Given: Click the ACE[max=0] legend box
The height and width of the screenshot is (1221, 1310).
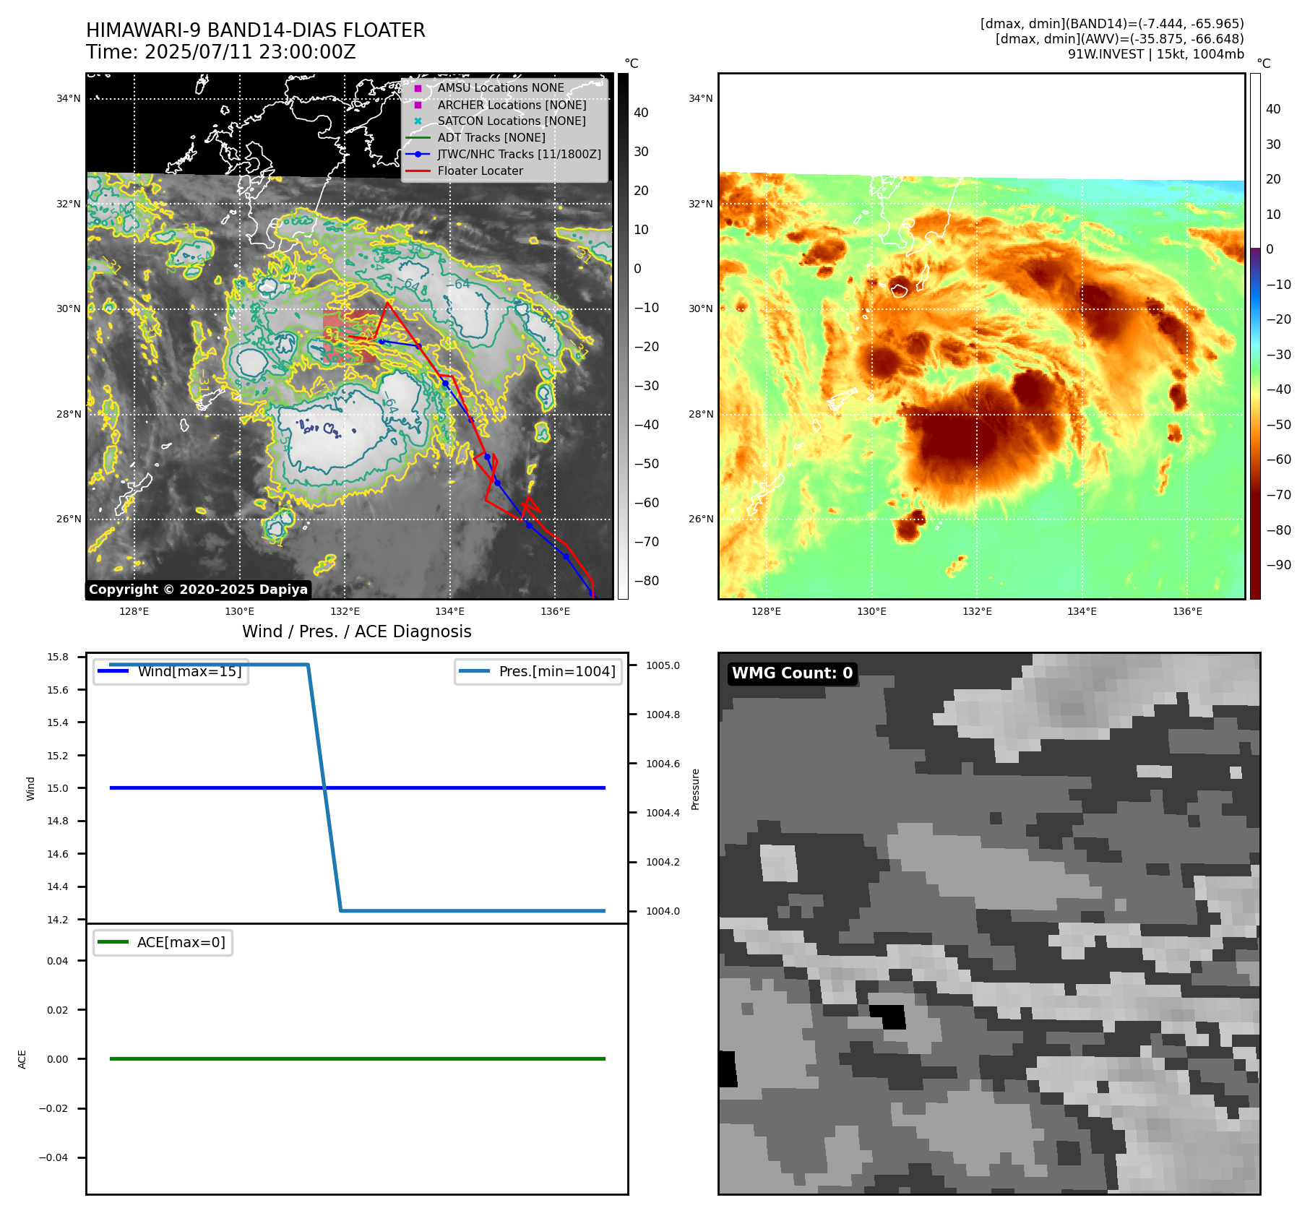Looking at the screenshot, I should tap(163, 942).
